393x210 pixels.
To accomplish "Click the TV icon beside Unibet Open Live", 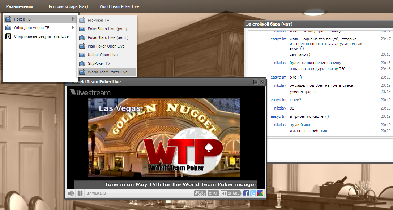I will coord(82,55).
